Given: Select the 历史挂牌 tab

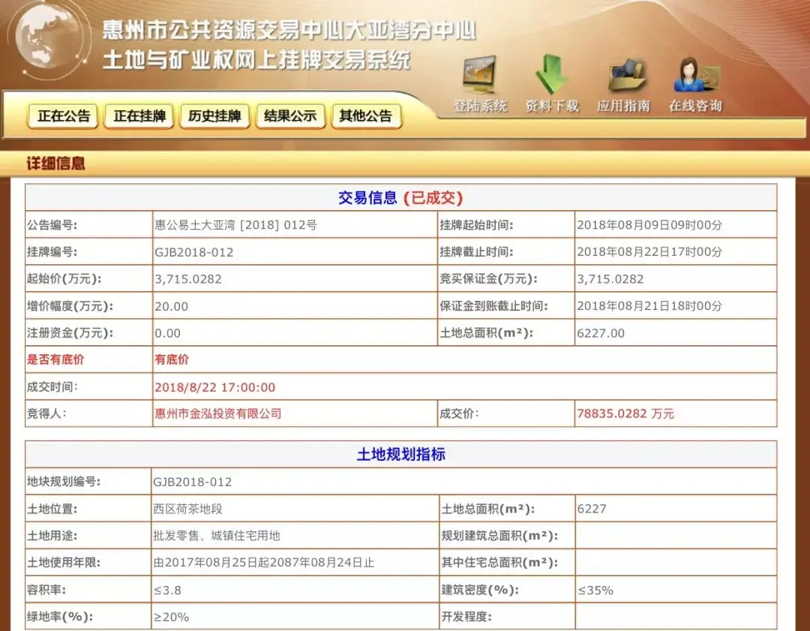Looking at the screenshot, I should pyautogui.click(x=215, y=116).
